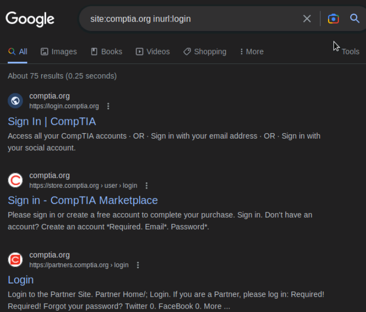The width and height of the screenshot is (366, 312).
Task: Switch to the Videos tab
Action: tap(153, 52)
